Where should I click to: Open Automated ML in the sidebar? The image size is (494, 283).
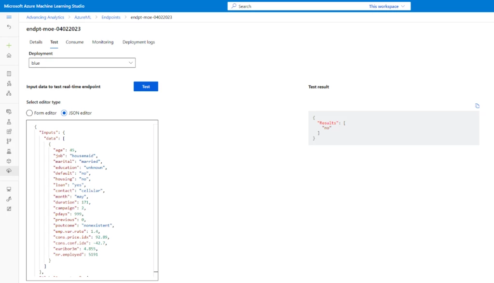9,83
